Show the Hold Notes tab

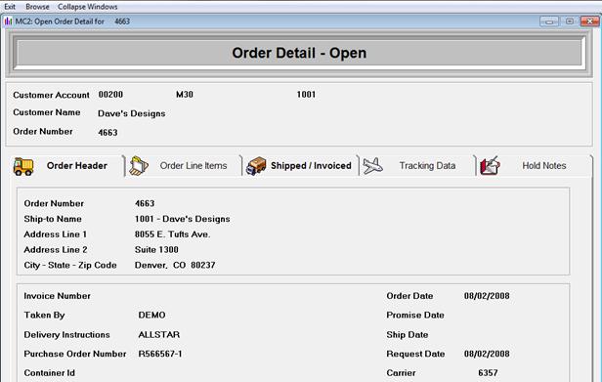click(544, 166)
